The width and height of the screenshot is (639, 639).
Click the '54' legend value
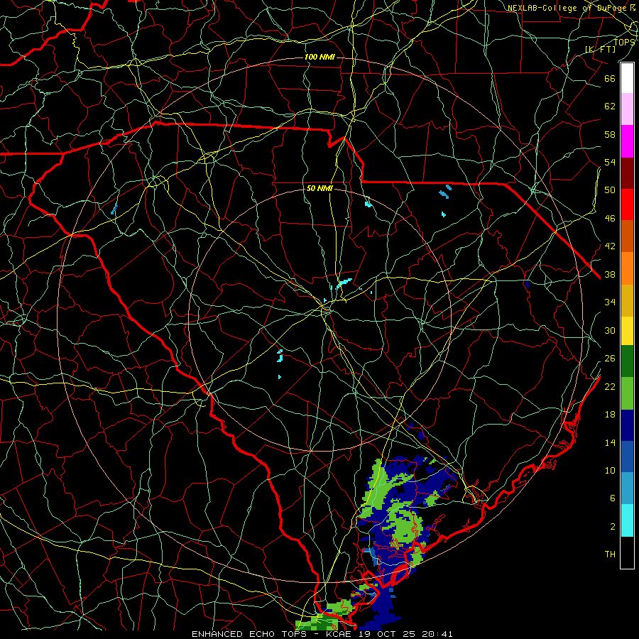tap(610, 162)
